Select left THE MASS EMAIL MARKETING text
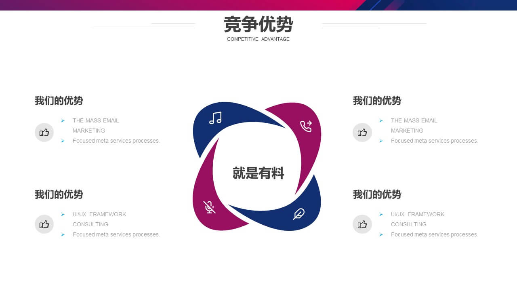This screenshot has height=291, width=517. [96, 126]
